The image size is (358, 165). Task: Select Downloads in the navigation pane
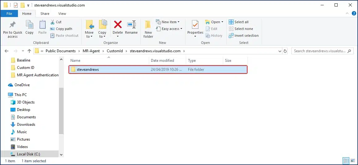pos(26,125)
